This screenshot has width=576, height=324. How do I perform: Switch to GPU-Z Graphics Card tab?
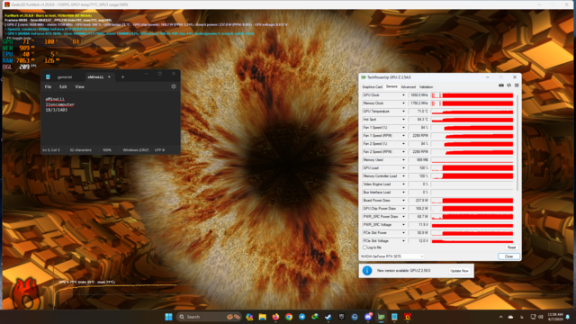[372, 87]
